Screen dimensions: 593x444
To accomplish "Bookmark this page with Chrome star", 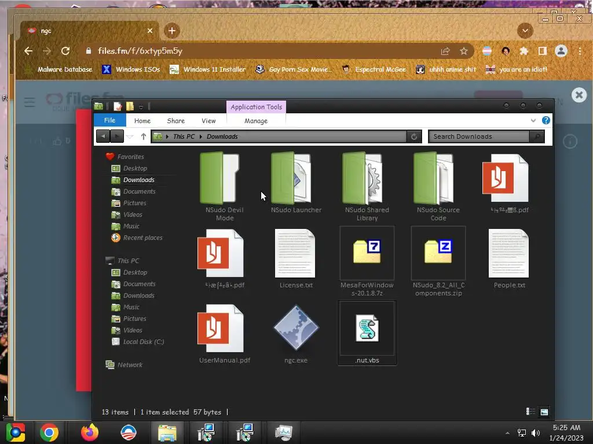I will (x=464, y=51).
